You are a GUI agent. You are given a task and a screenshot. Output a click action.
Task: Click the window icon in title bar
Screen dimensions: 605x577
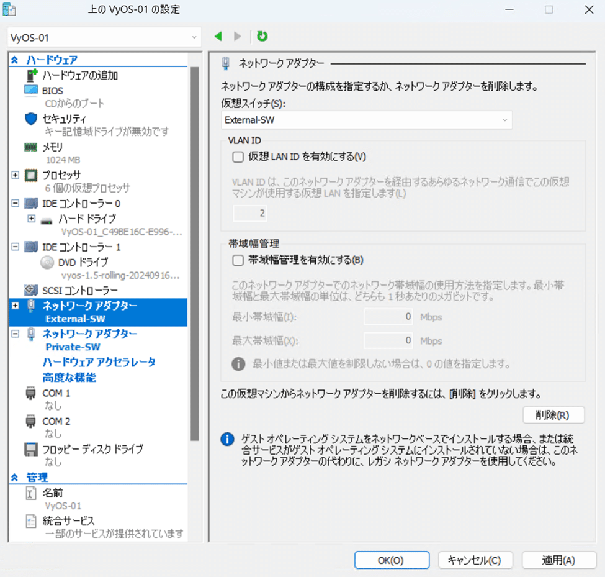[9, 9]
